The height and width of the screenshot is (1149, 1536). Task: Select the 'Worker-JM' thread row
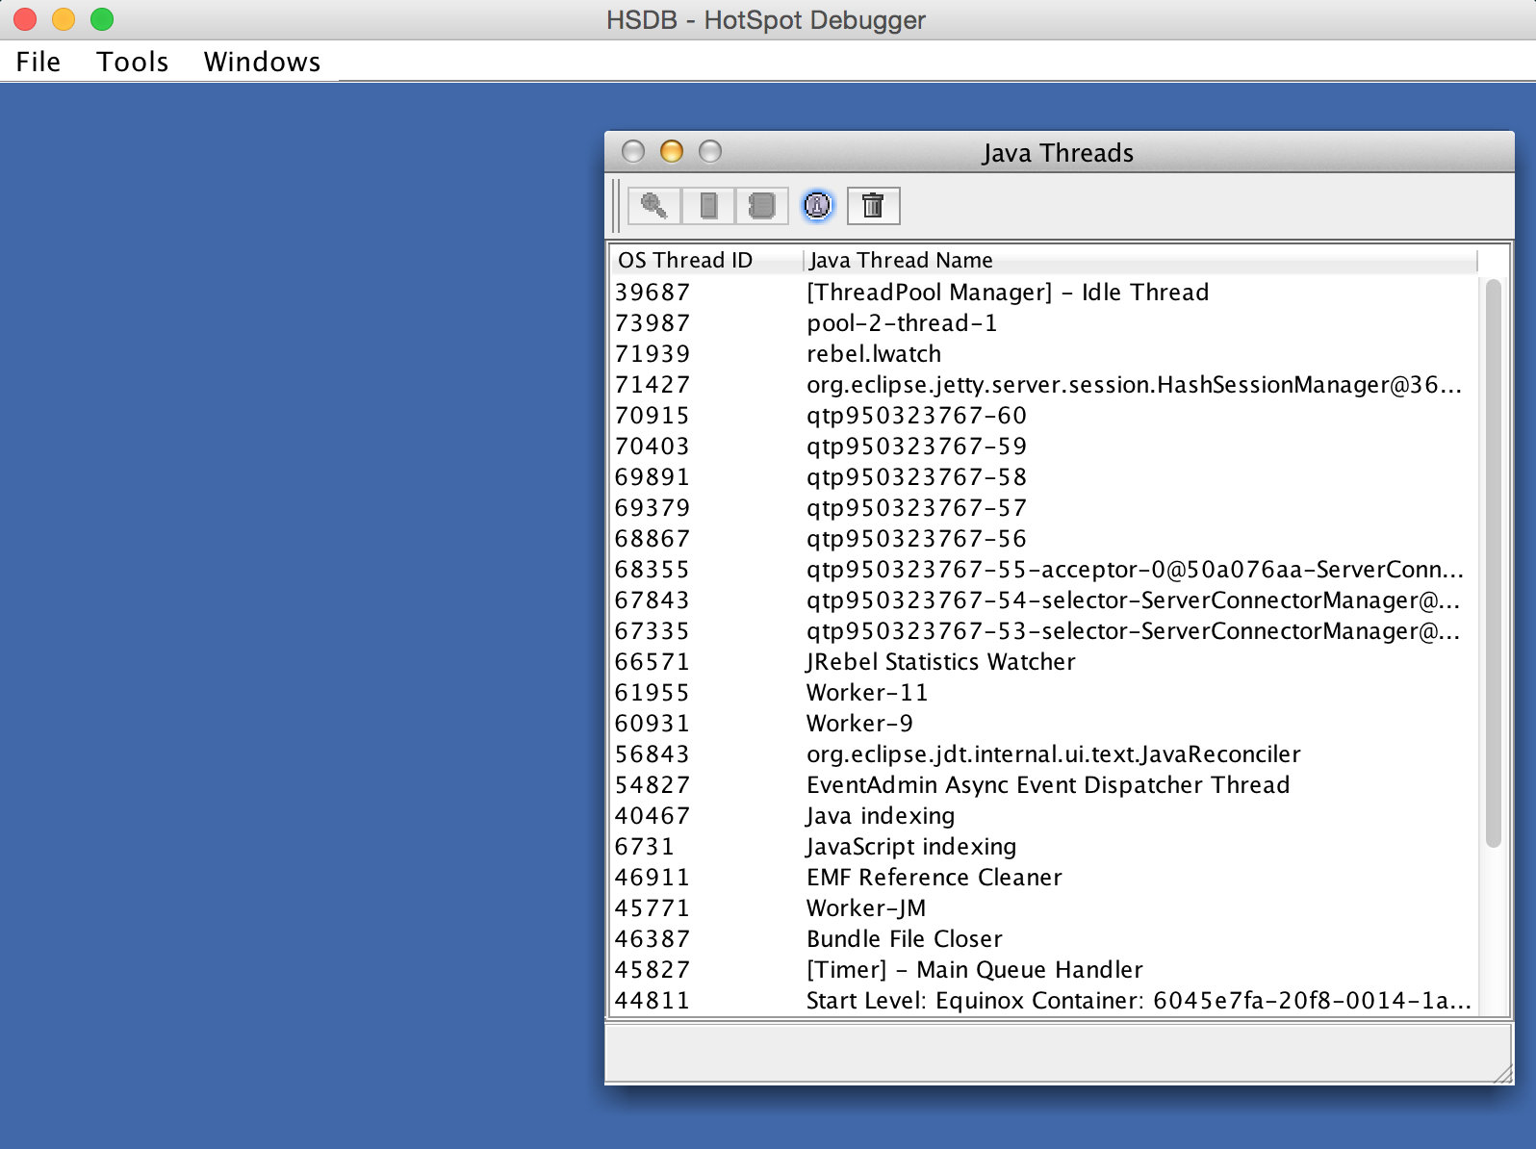pyautogui.click(x=1045, y=908)
